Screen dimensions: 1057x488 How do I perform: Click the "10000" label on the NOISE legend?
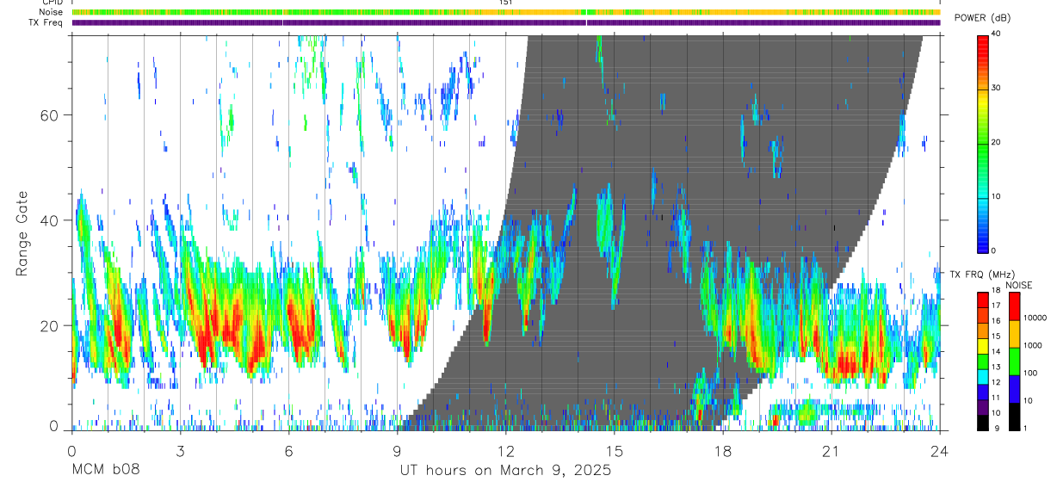(x=1035, y=318)
